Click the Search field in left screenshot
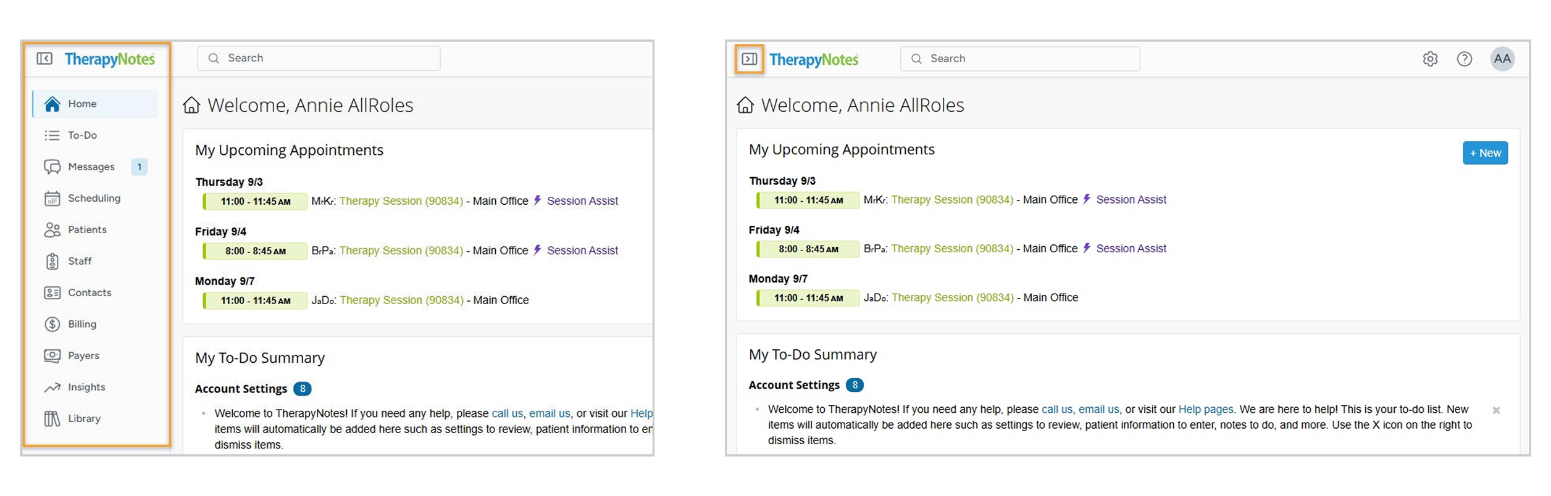Screen dimensions: 1551x496 (x=319, y=58)
